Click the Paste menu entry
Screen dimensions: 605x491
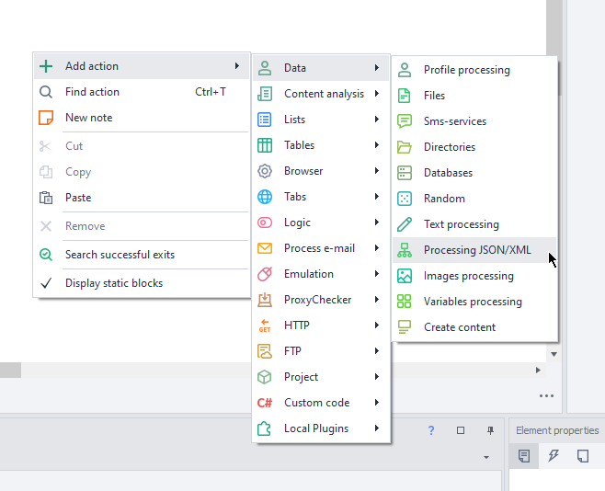[78, 198]
